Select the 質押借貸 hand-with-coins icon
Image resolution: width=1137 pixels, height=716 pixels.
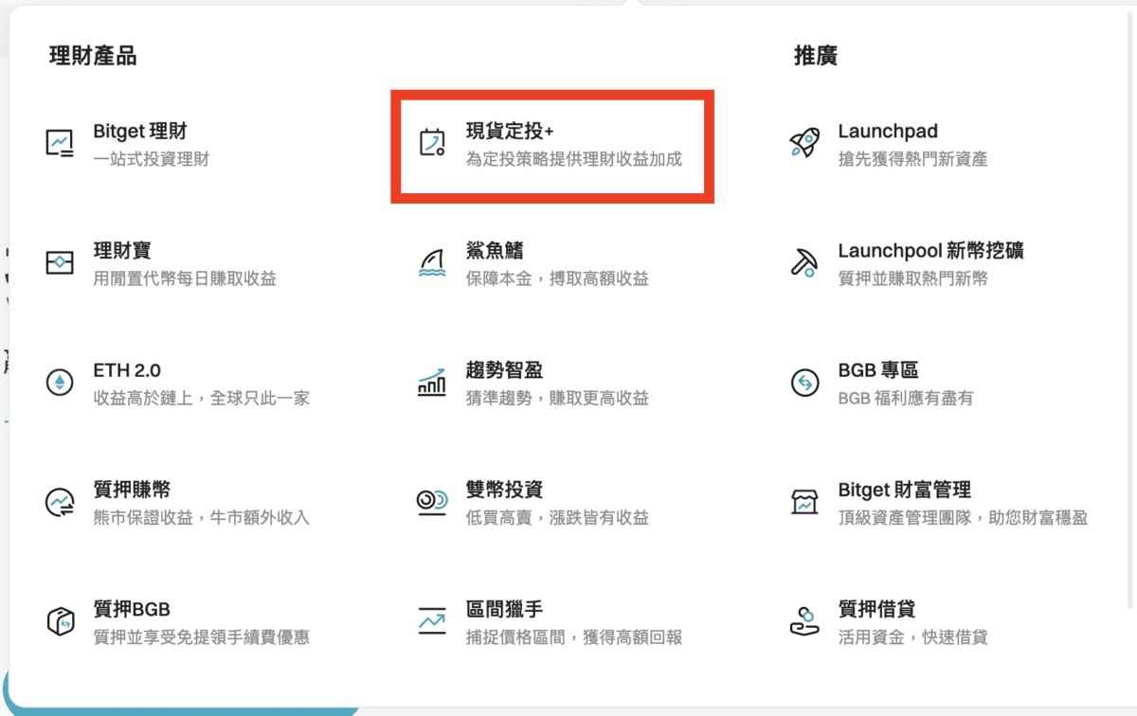(803, 620)
